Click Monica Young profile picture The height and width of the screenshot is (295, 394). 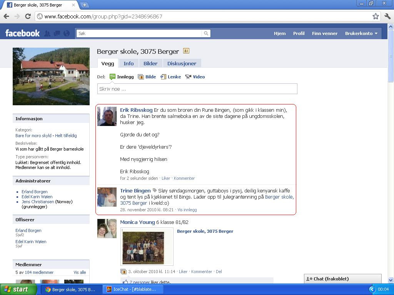coord(107,228)
